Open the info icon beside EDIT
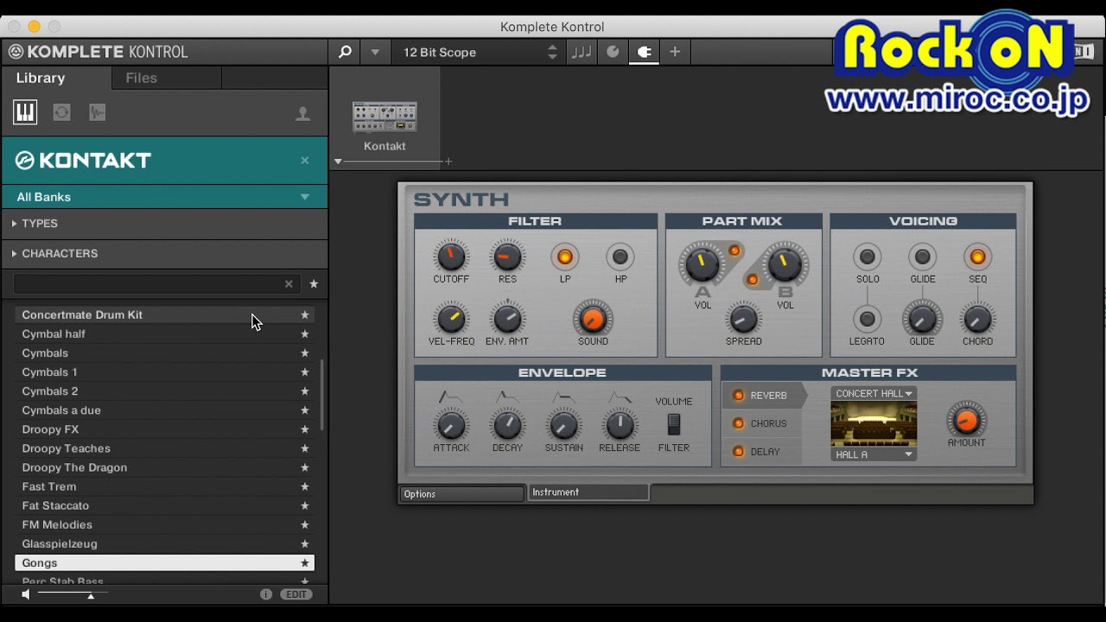This screenshot has width=1106, height=622. point(266,594)
